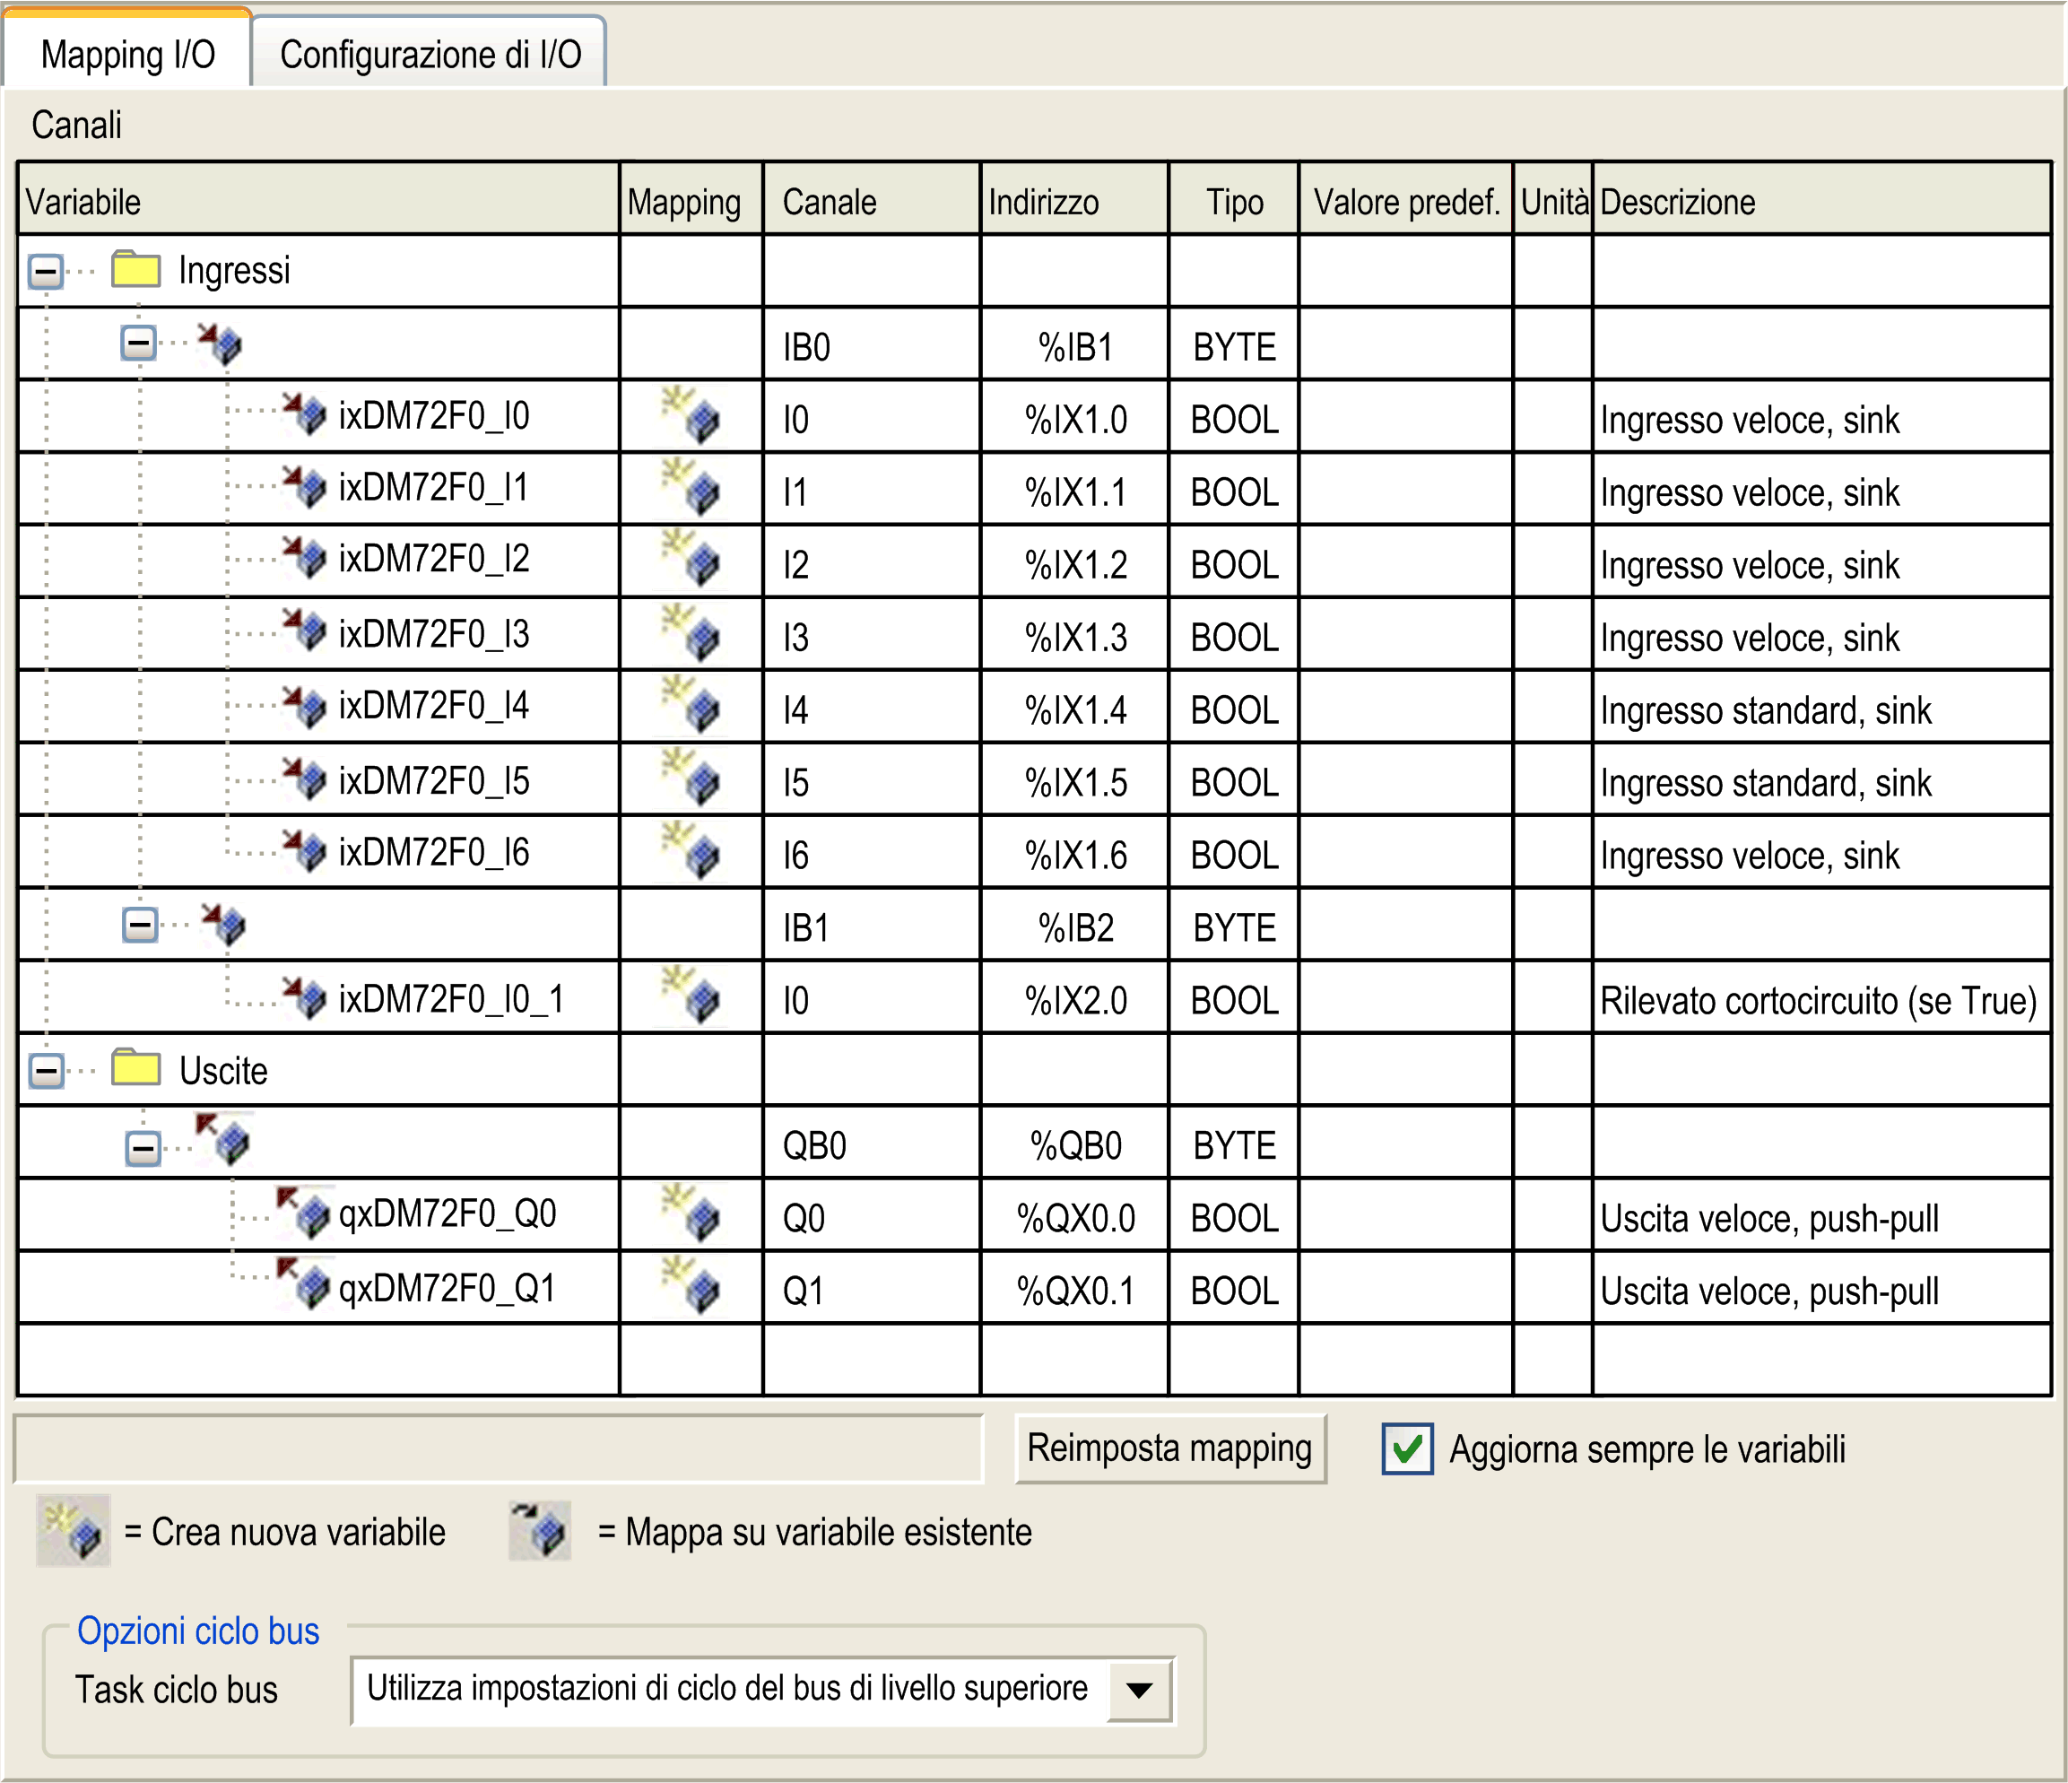Open the Task ciclo bus dropdown

coord(1139,1690)
